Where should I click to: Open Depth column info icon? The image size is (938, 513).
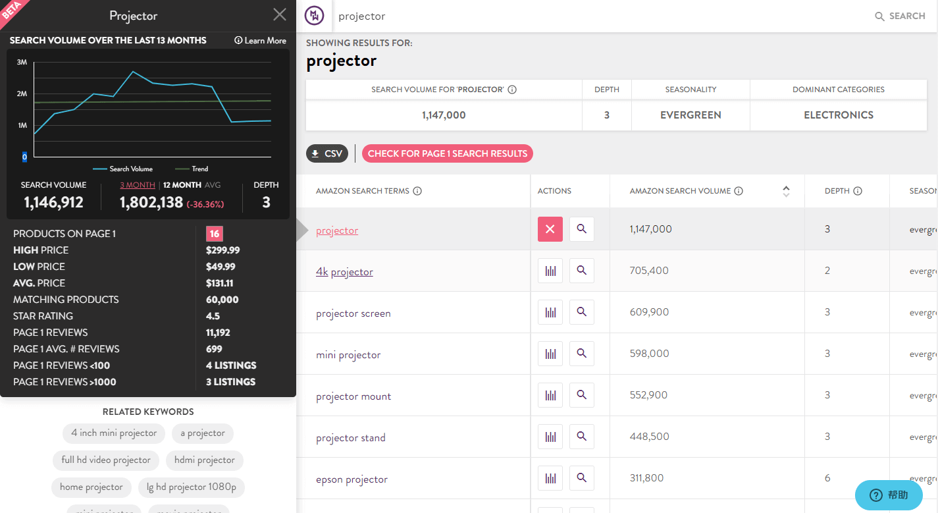click(858, 191)
